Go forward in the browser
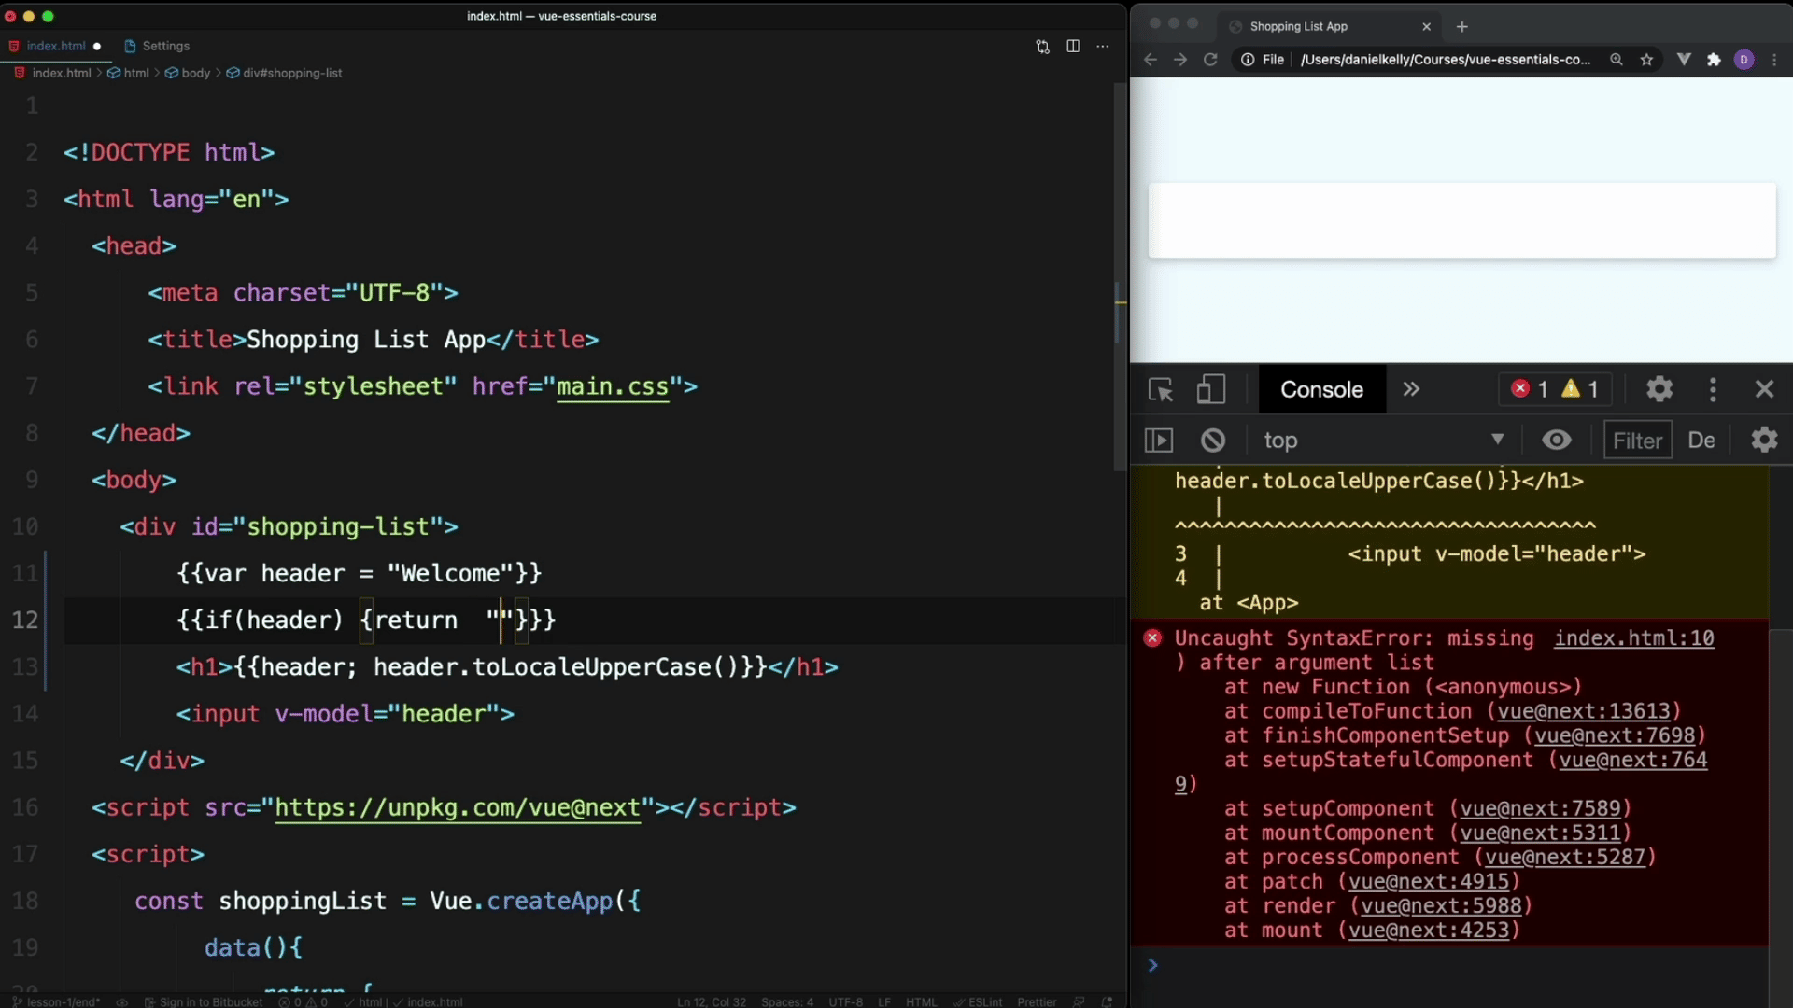Viewport: 1793px width, 1008px height. pyautogui.click(x=1180, y=60)
